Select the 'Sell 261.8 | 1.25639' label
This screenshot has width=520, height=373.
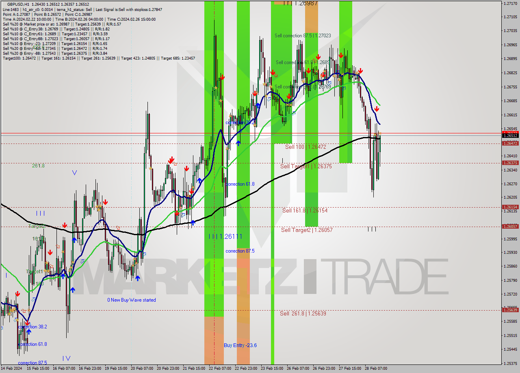[x=303, y=313]
